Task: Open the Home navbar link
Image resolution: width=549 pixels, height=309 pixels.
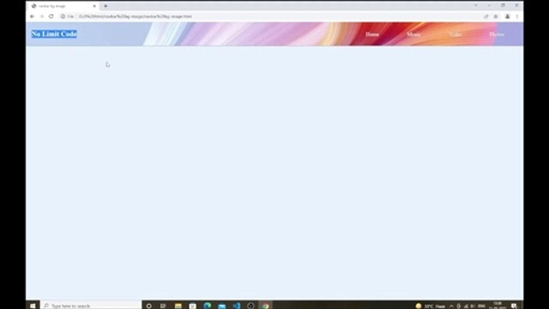Action: click(x=372, y=34)
